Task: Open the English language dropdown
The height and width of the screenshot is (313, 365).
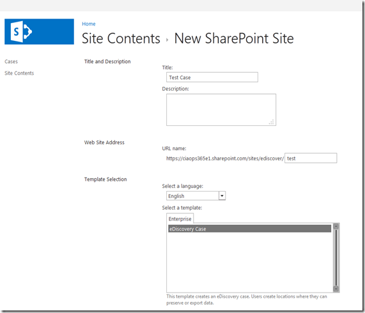Action: [x=196, y=196]
